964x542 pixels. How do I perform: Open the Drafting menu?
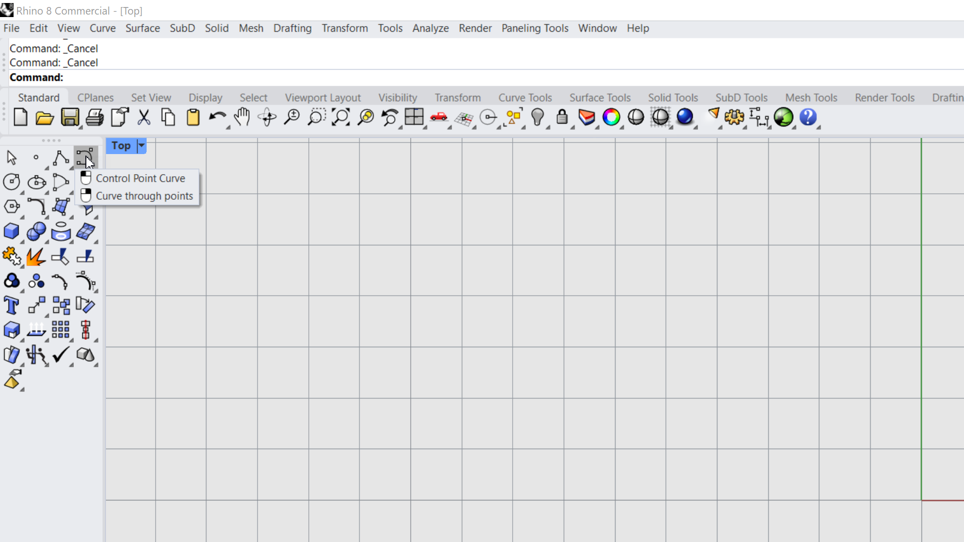point(292,28)
